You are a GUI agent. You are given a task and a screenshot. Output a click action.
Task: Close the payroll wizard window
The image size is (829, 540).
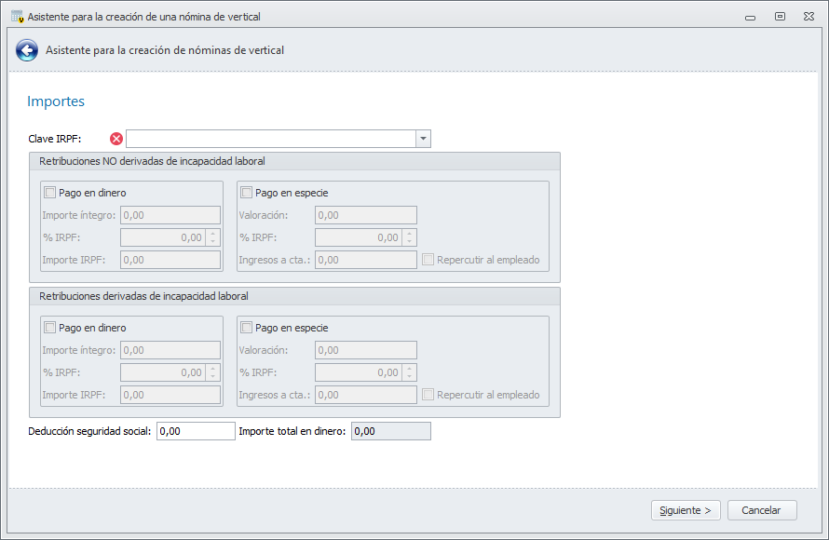[808, 16]
